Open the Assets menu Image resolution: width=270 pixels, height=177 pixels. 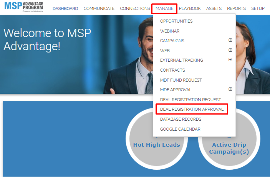click(x=214, y=8)
